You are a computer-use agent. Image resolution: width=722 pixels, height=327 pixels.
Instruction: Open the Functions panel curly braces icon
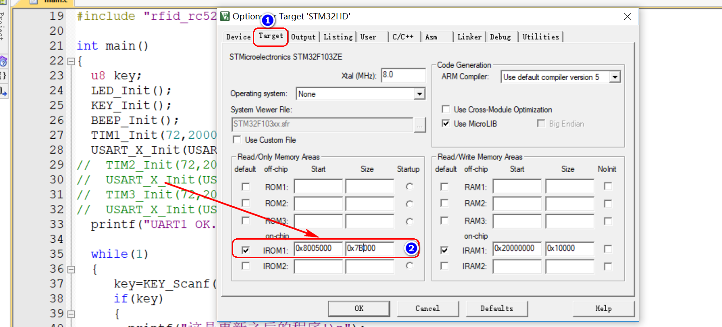pyautogui.click(x=3, y=76)
